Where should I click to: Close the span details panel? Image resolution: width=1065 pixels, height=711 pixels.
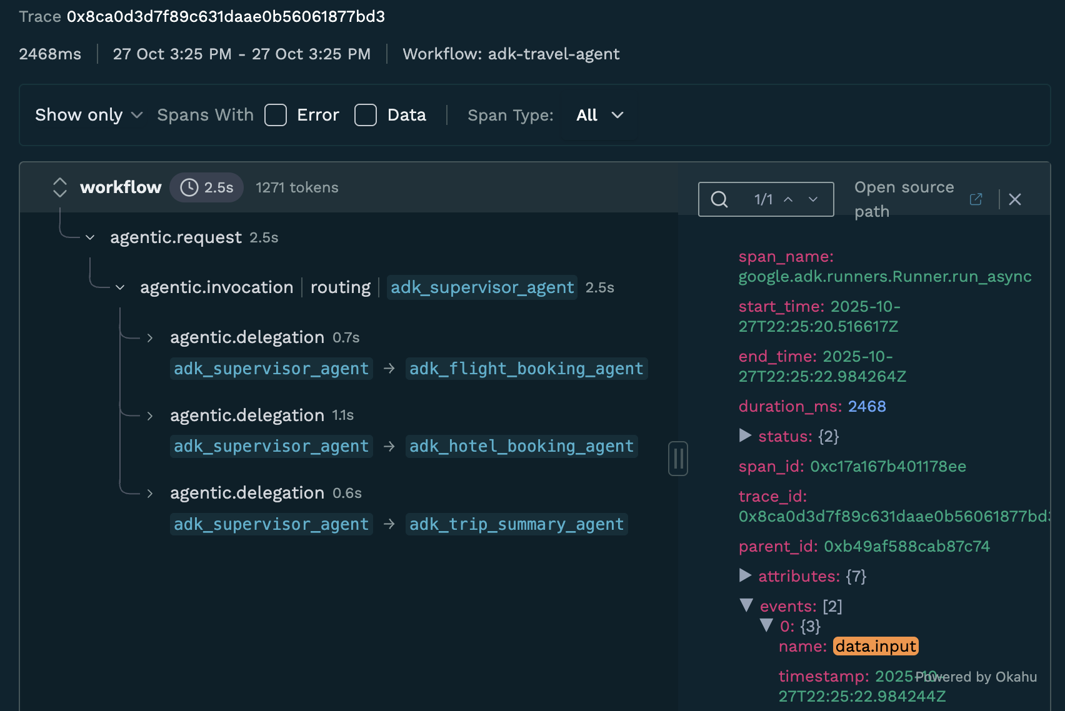1015,199
